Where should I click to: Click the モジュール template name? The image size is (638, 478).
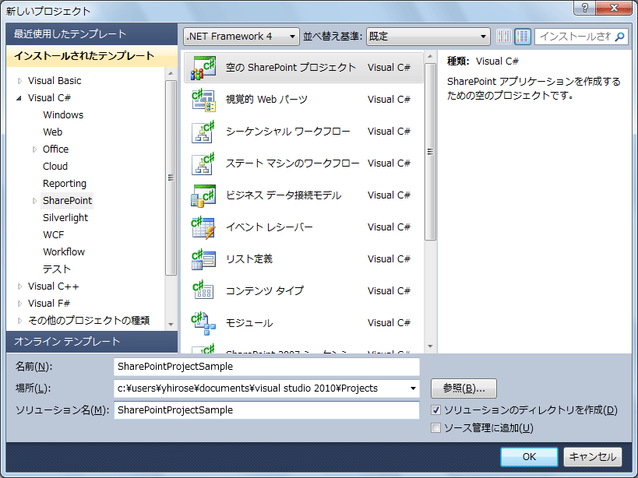point(249,323)
